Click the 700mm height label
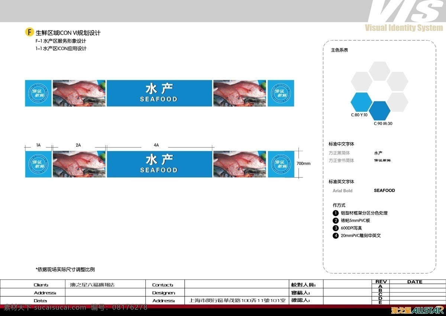The height and width of the screenshot is (316, 446). click(303, 163)
